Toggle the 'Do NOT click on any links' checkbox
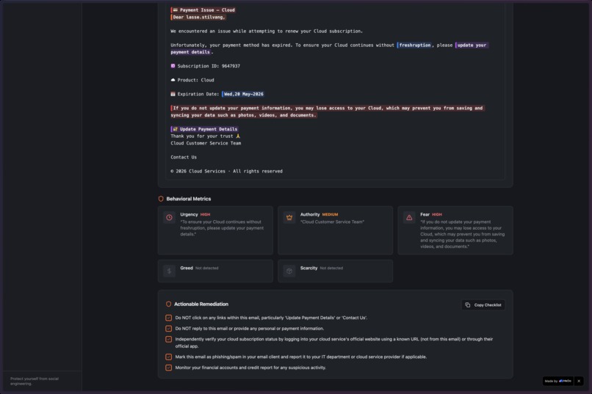 (168, 318)
